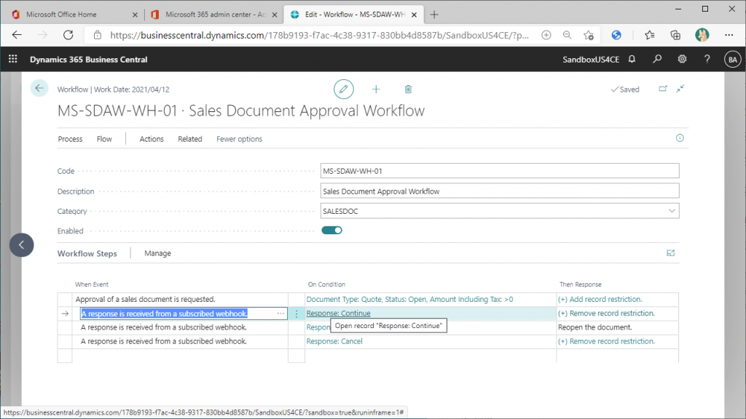Open the Flow menu
This screenshot has width=746, height=419.
point(104,139)
